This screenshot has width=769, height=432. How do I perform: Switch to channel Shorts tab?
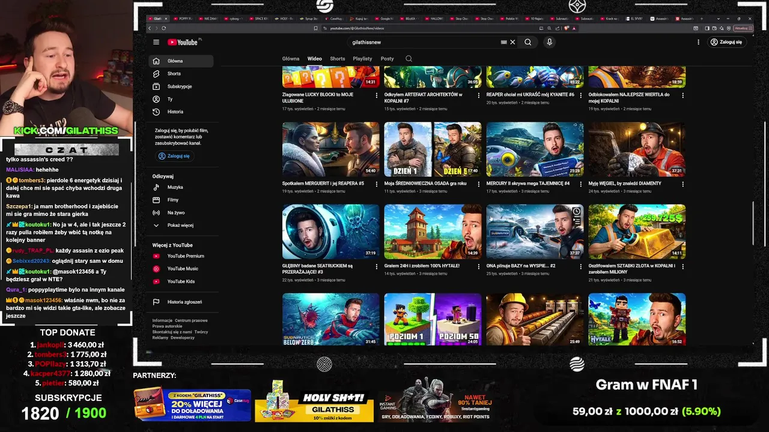tap(338, 59)
